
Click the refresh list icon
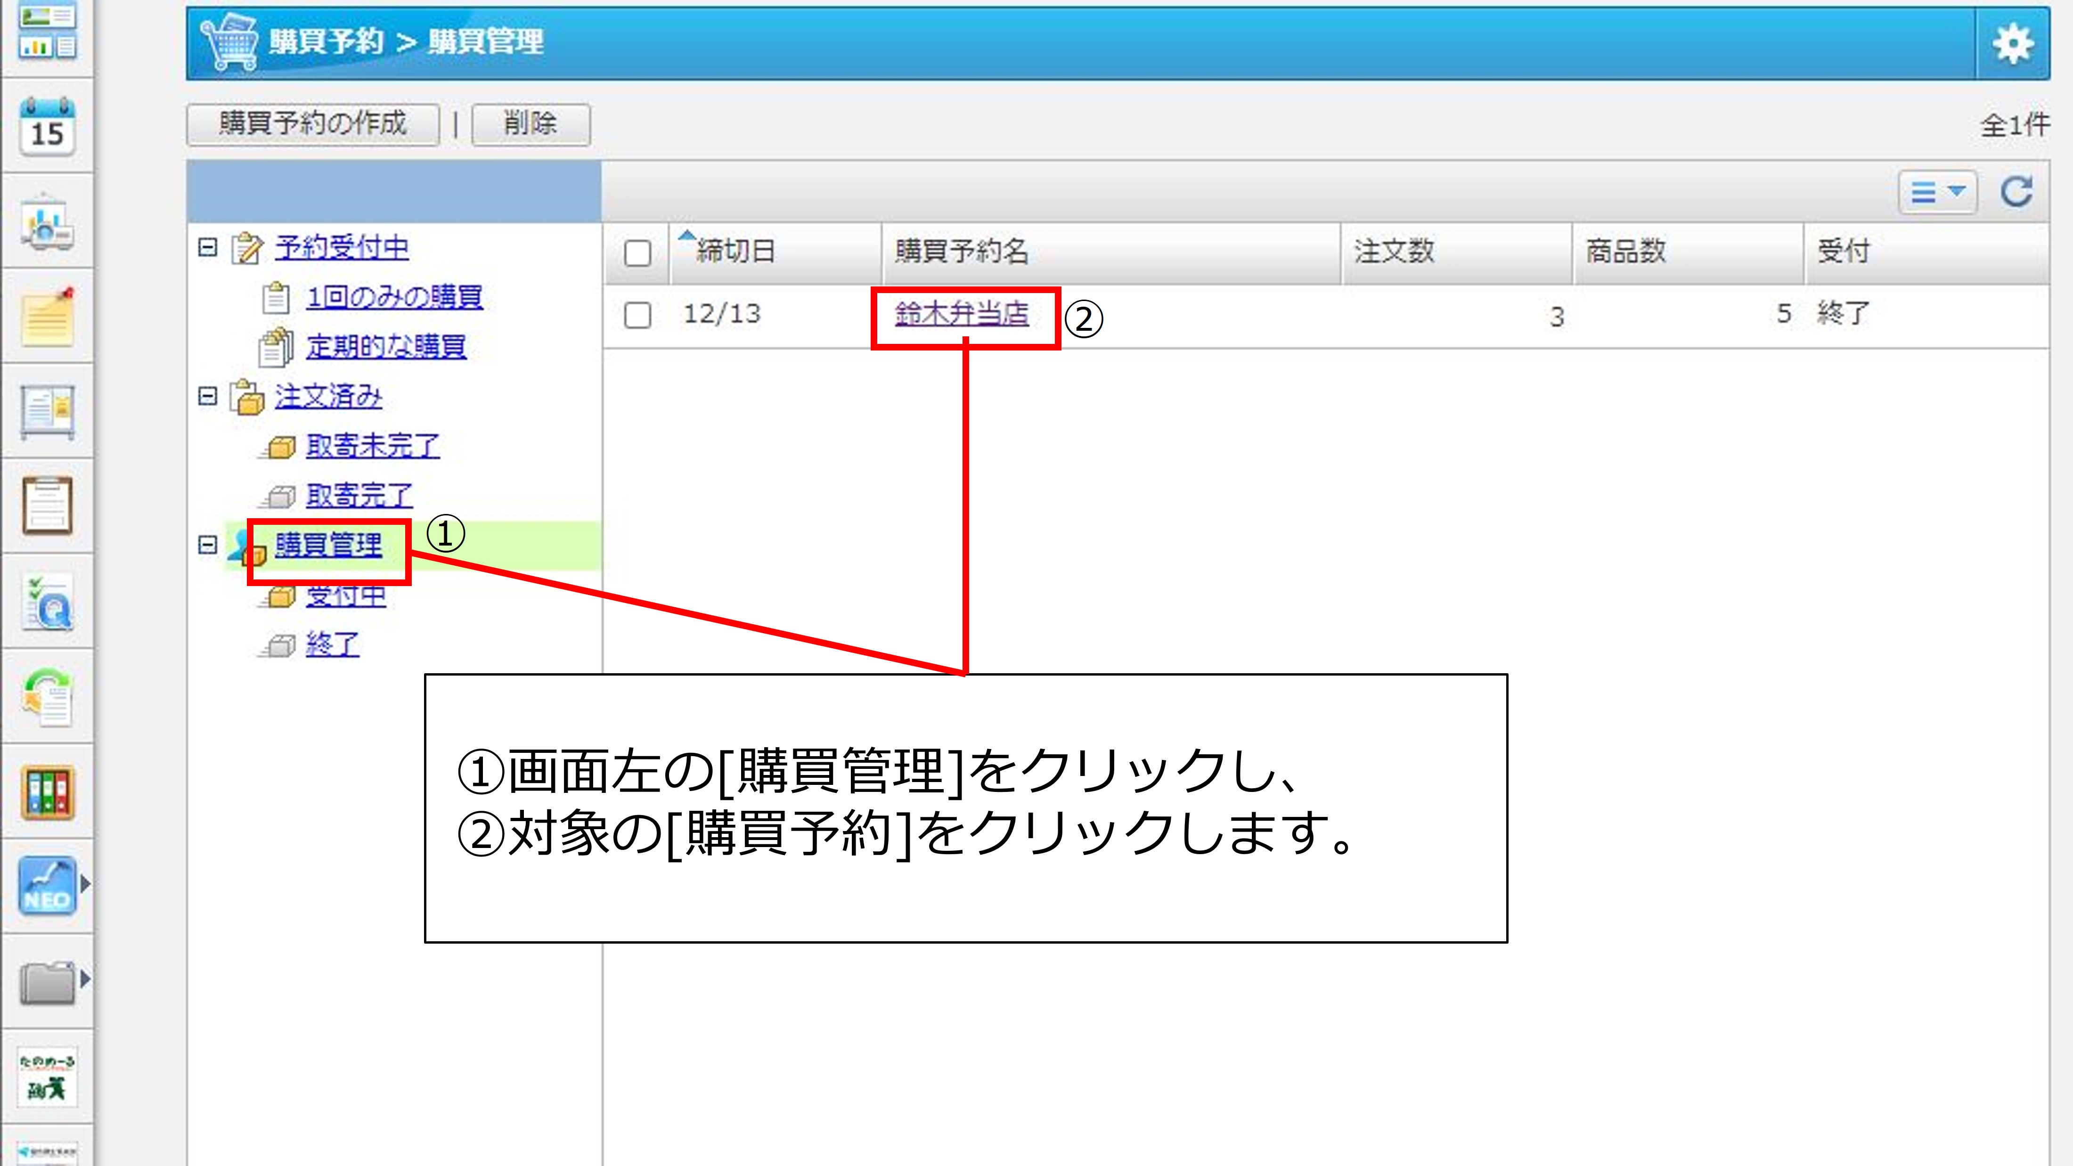[2016, 192]
